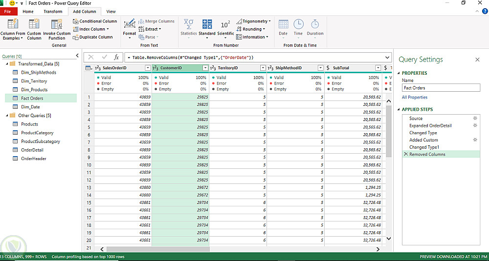This screenshot has height=261, width=489.
Task: Switch to the Transform tab
Action: tap(53, 11)
